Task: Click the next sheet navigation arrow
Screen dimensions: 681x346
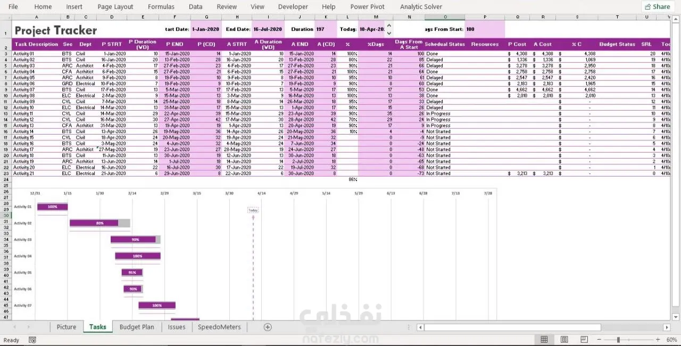Action: click(x=28, y=327)
